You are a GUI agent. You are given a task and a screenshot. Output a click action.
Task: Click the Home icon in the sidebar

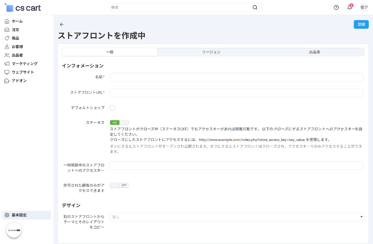point(7,21)
